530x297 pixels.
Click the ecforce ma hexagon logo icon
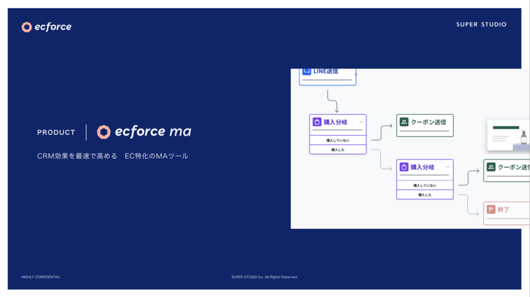point(104,132)
